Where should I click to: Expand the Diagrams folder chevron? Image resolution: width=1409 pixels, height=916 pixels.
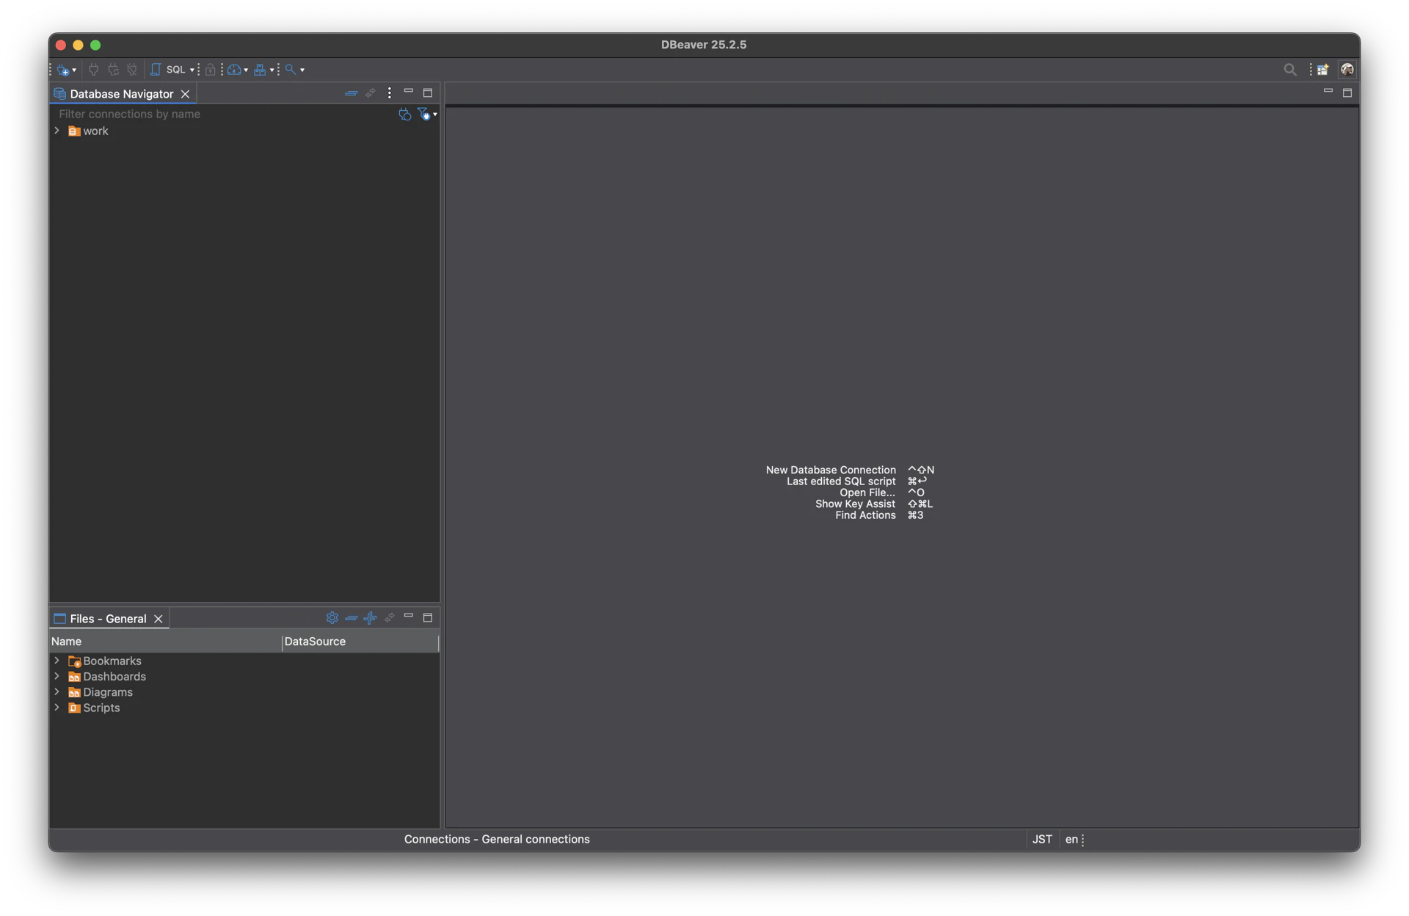57,692
